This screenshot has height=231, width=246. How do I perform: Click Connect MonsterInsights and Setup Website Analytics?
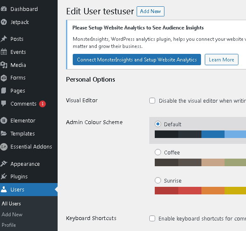pyautogui.click(x=137, y=60)
